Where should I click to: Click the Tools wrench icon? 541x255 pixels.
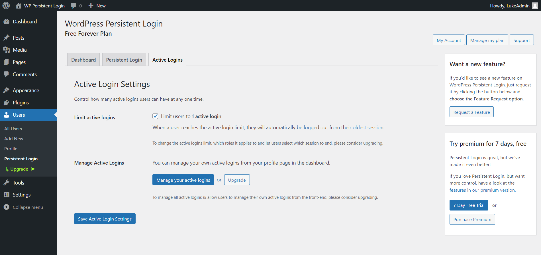click(6, 183)
